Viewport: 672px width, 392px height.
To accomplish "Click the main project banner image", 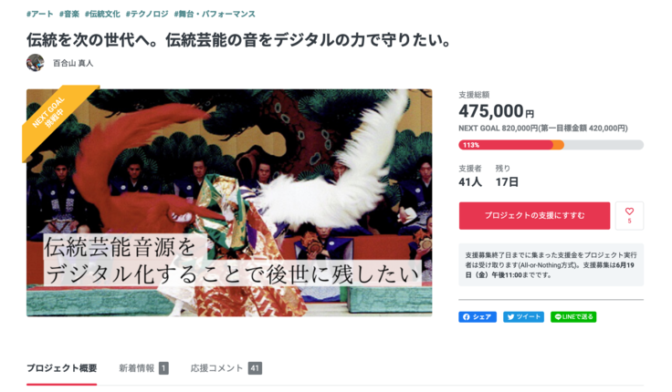I will 229,203.
